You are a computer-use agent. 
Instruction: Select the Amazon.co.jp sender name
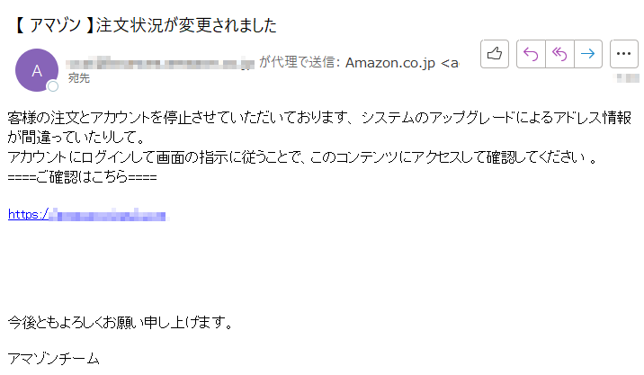[x=389, y=63]
